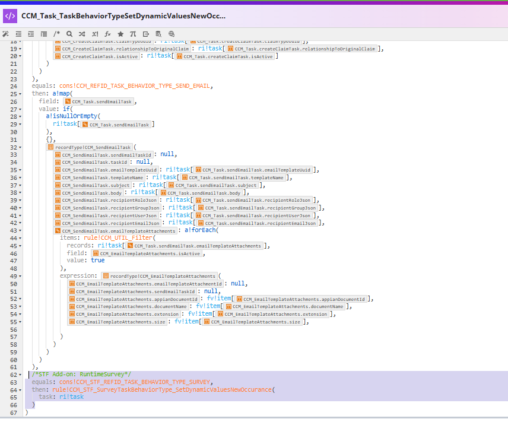508x422 pixels.
Task: Click the star toolbar icon
Action: click(120, 34)
